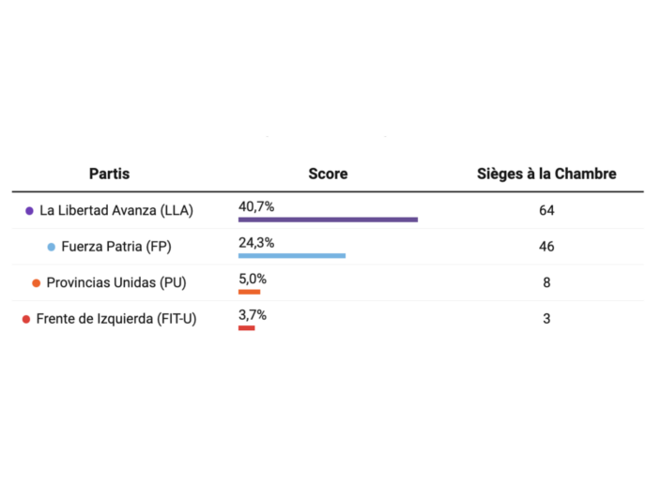Click the light blue dot beside Fuerza Patria

pyautogui.click(x=52, y=247)
